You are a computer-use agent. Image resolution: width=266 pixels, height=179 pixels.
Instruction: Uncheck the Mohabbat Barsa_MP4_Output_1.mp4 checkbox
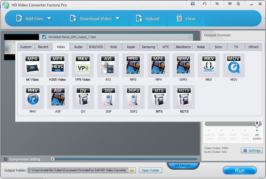[44, 37]
